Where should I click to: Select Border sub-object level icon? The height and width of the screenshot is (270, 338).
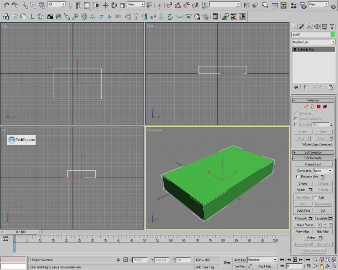click(312, 107)
